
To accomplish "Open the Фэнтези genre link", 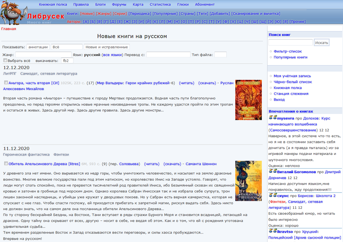I will pos(61,155).
